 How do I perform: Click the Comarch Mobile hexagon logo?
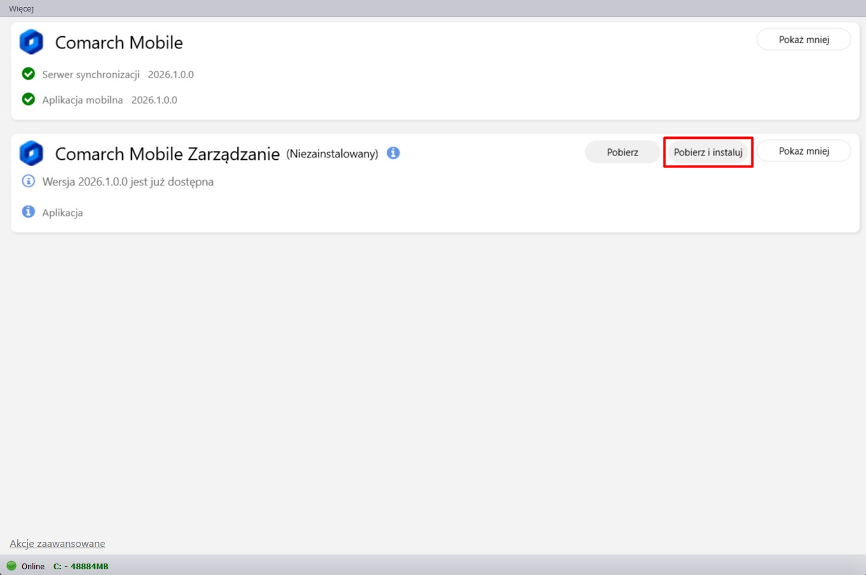coord(31,42)
